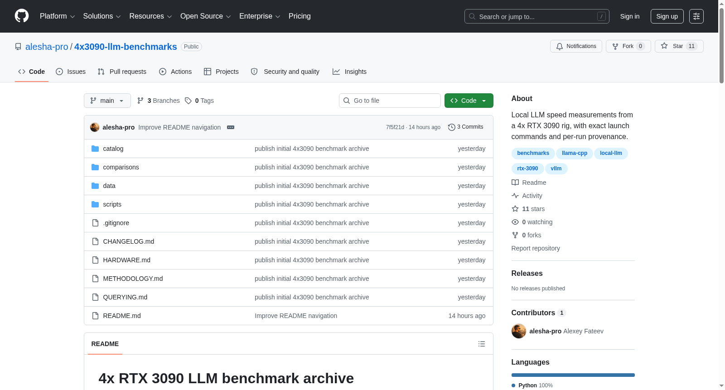725x390 pixels.
Task: Click the benchmarks topic tag
Action: (533, 153)
